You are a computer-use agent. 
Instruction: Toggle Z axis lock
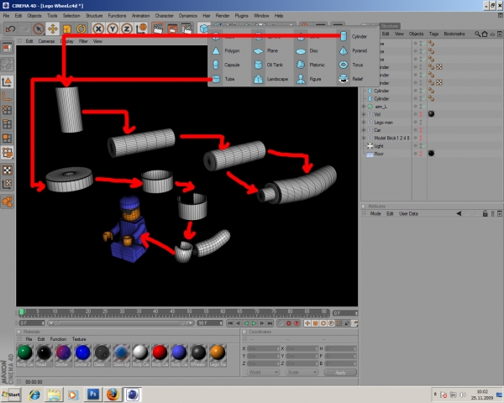click(x=127, y=29)
